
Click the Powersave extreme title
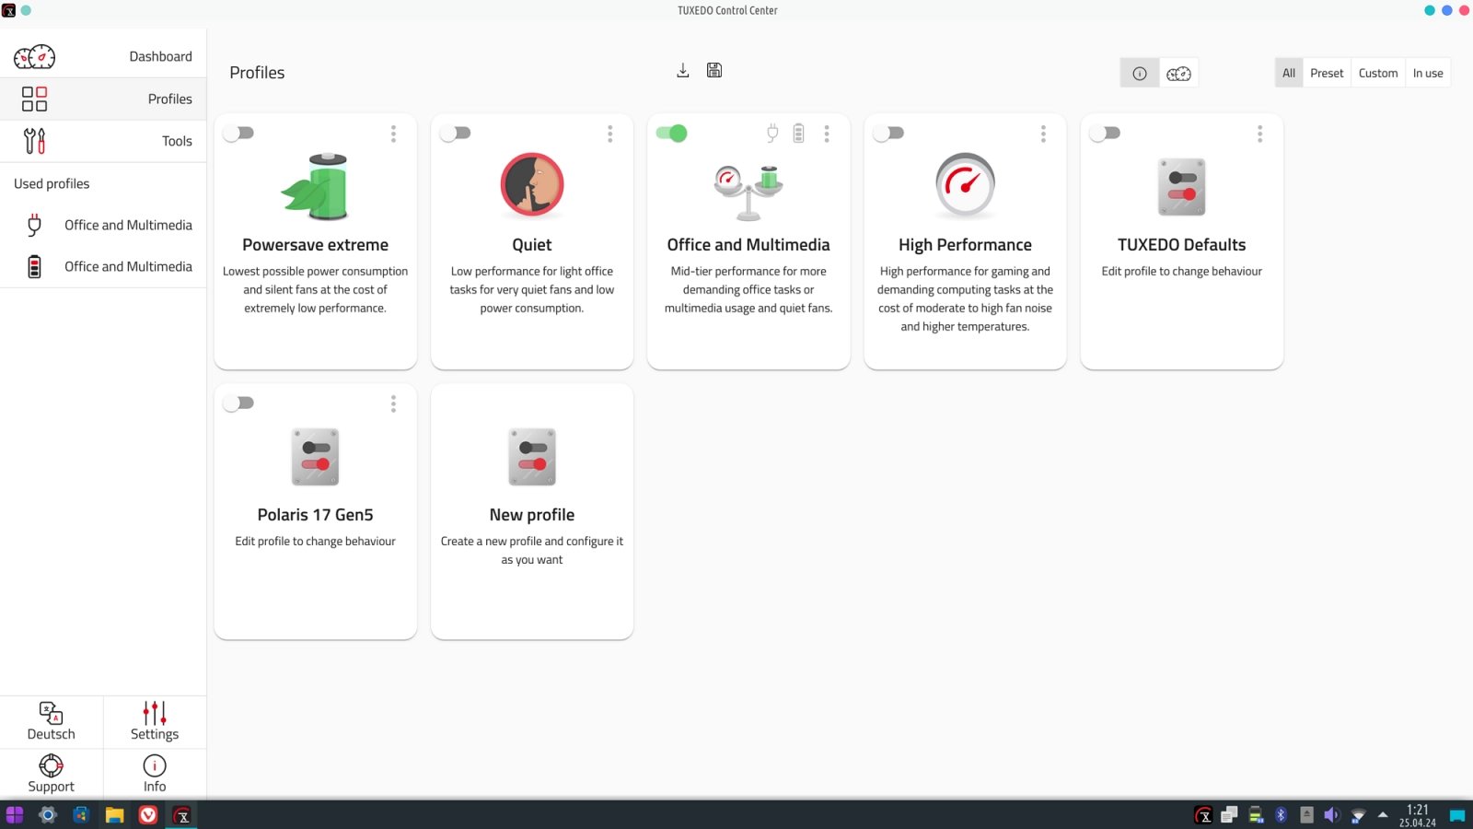pos(316,245)
